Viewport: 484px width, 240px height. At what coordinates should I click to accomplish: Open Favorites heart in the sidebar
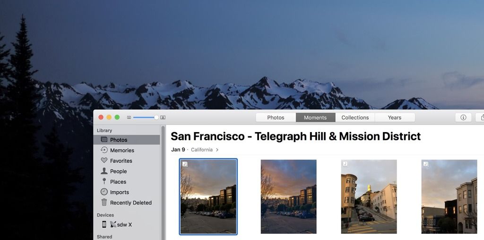(x=121, y=161)
